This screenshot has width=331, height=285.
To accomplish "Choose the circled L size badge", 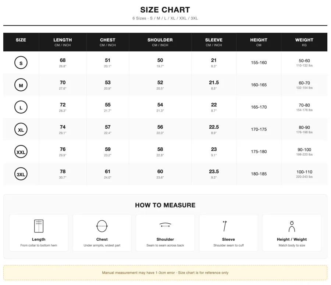I will click(x=21, y=107).
